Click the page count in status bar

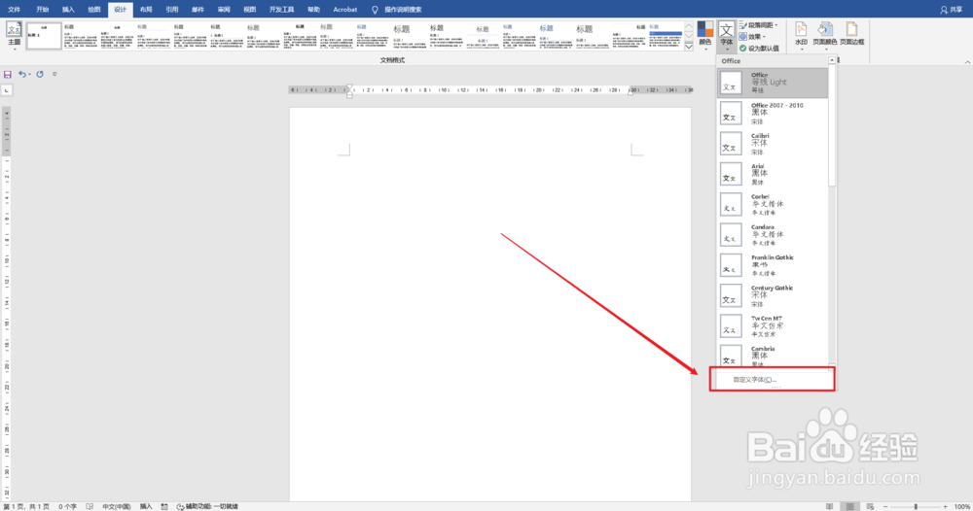tap(26, 506)
